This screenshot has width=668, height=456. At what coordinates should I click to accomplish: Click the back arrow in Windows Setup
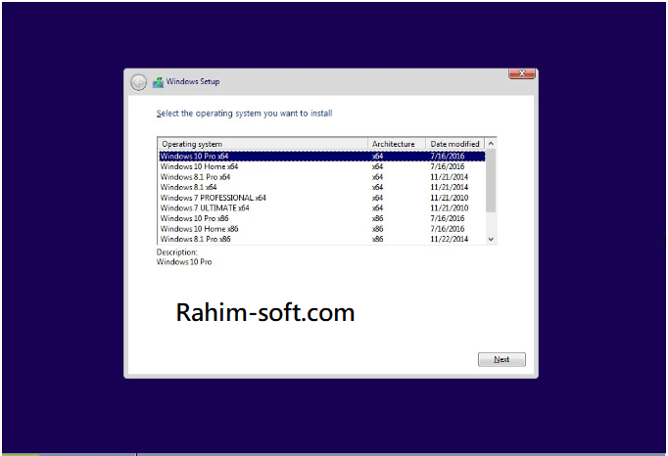point(138,82)
